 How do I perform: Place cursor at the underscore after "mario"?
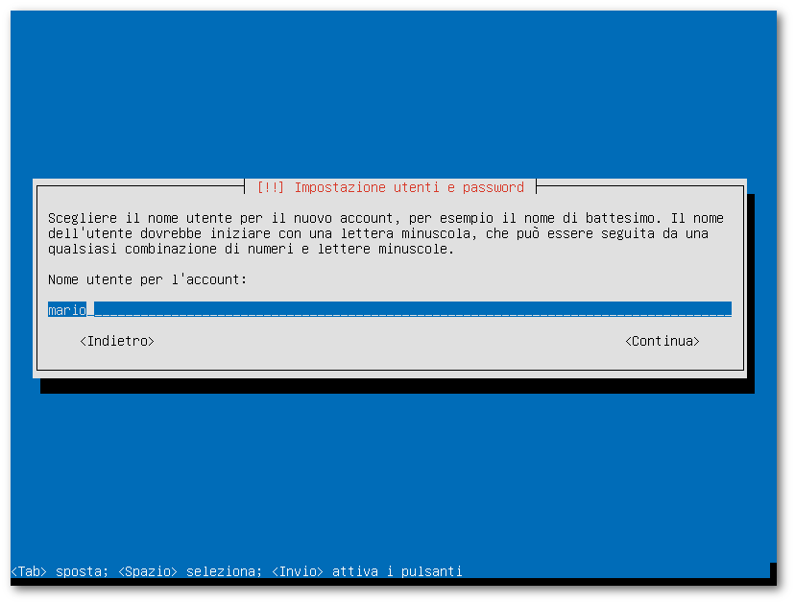pos(90,310)
